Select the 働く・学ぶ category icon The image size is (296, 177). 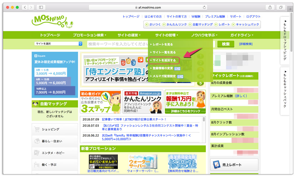(37, 164)
